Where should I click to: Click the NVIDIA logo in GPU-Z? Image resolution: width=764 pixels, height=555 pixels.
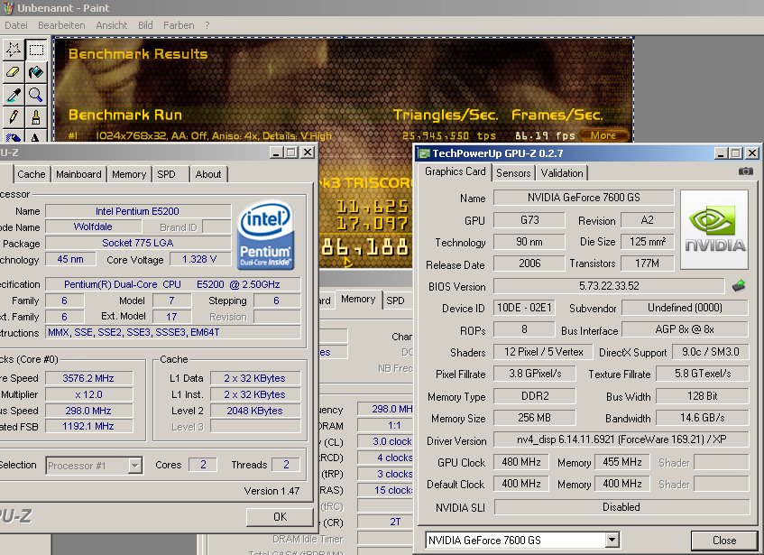(x=714, y=229)
